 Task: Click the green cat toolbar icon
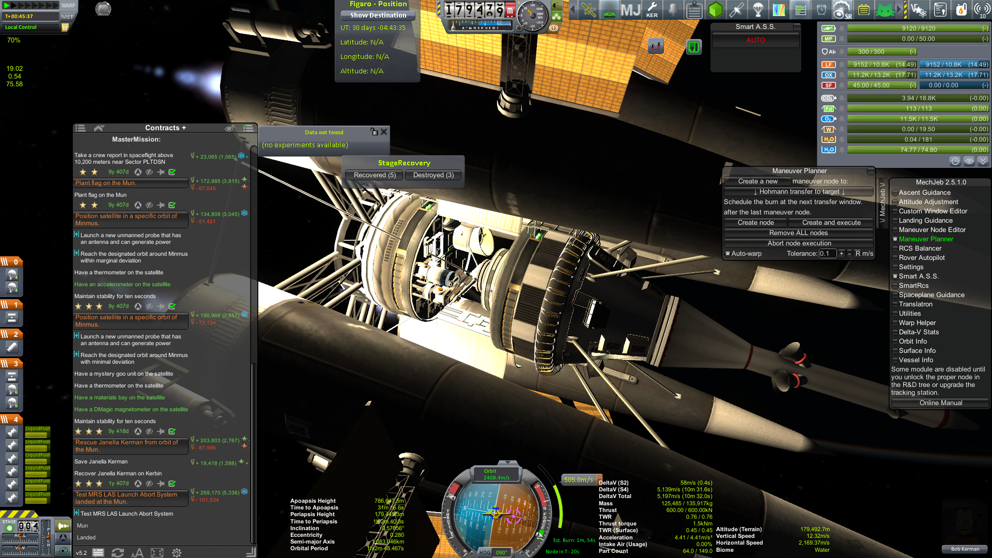885,10
